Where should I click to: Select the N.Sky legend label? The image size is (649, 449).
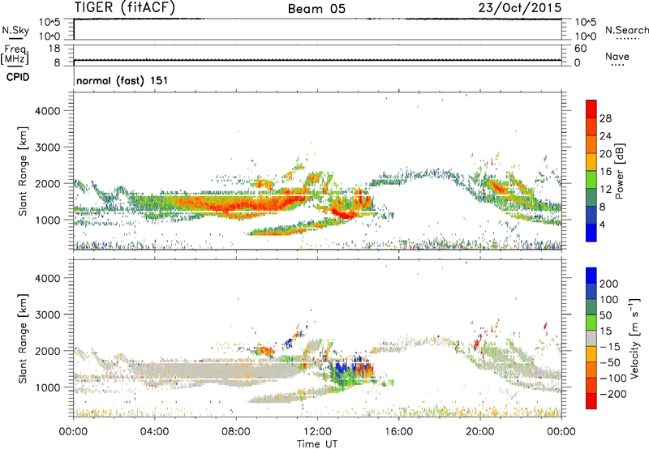point(15,30)
